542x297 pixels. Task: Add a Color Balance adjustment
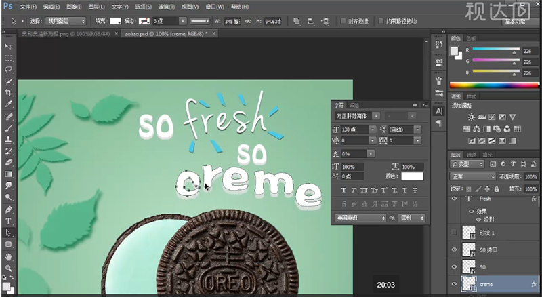point(477,129)
